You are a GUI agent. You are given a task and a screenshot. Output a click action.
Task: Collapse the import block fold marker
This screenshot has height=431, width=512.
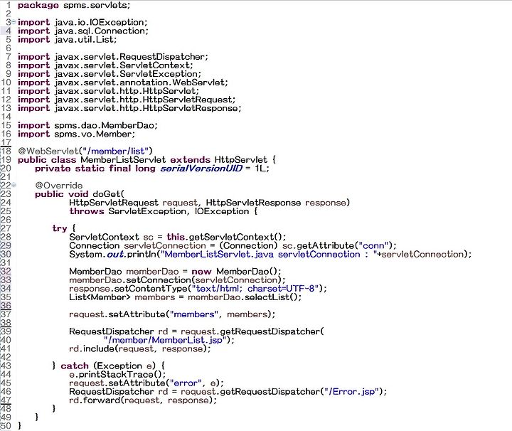(x=14, y=22)
